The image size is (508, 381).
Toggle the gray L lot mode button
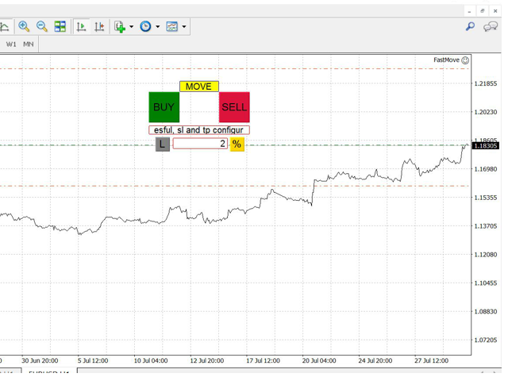(x=162, y=144)
